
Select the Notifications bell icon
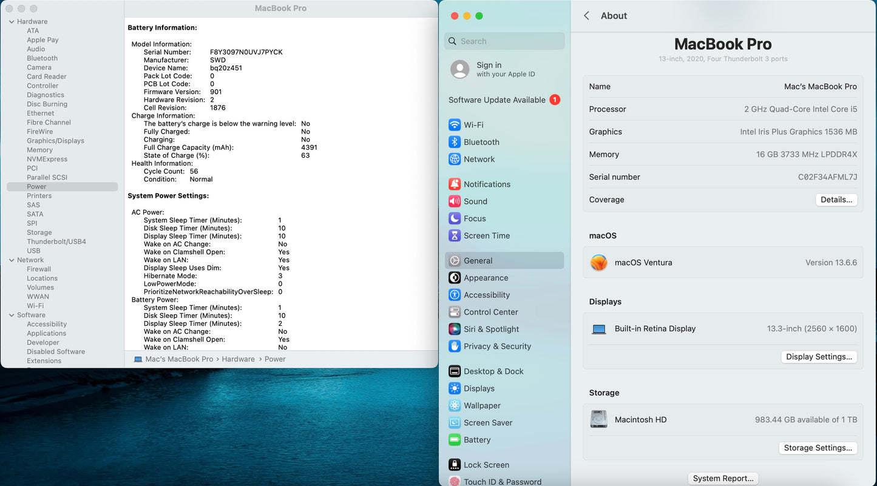click(x=455, y=184)
